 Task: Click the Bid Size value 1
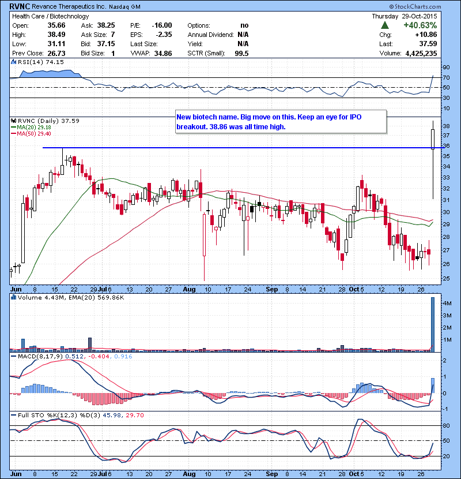pos(113,53)
